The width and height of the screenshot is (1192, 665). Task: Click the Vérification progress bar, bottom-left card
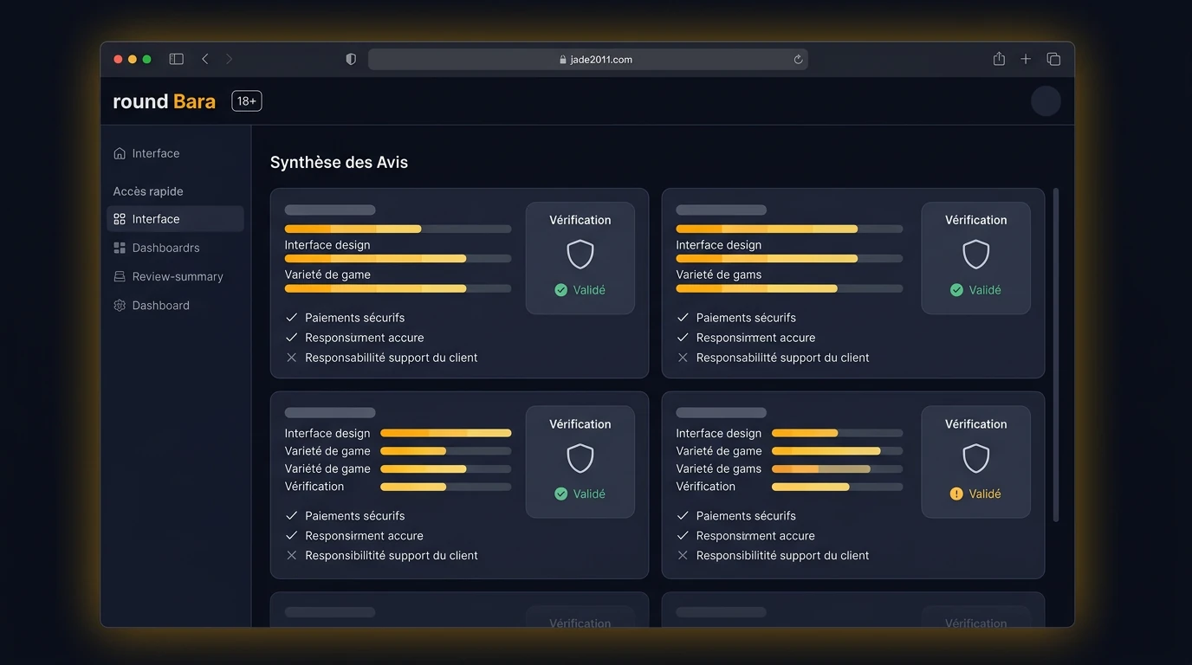click(446, 487)
